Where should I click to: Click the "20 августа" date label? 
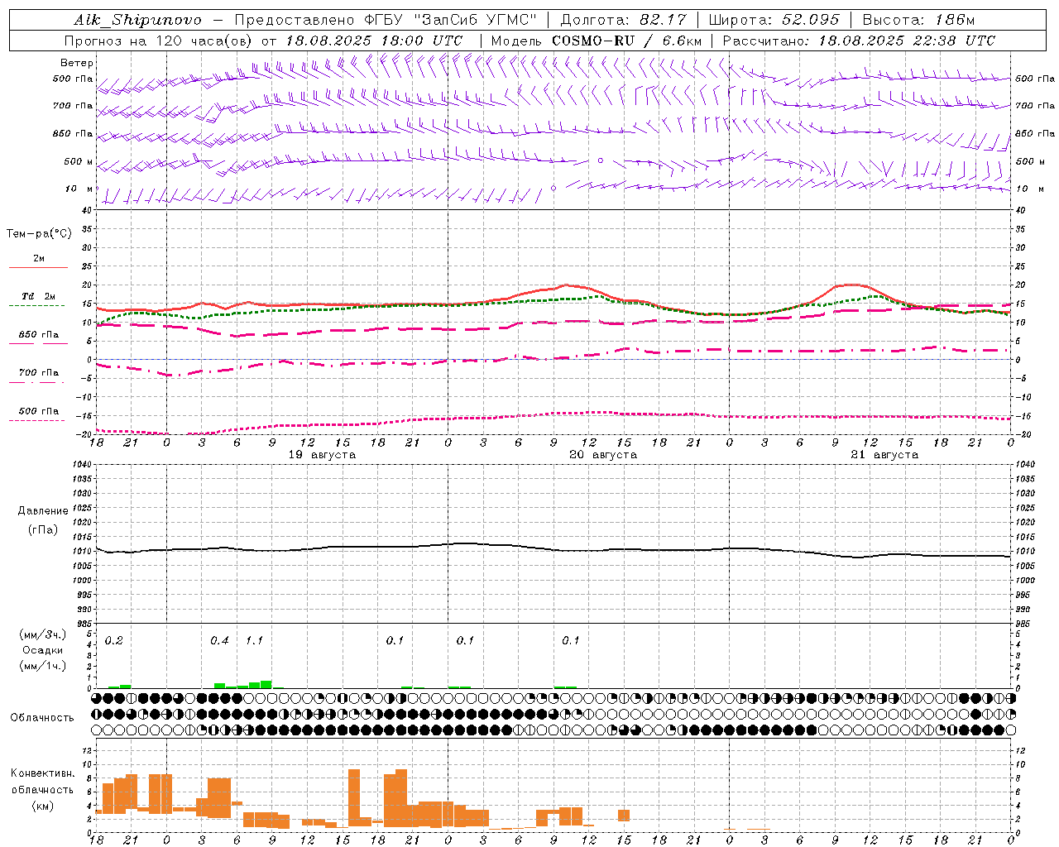click(x=603, y=455)
